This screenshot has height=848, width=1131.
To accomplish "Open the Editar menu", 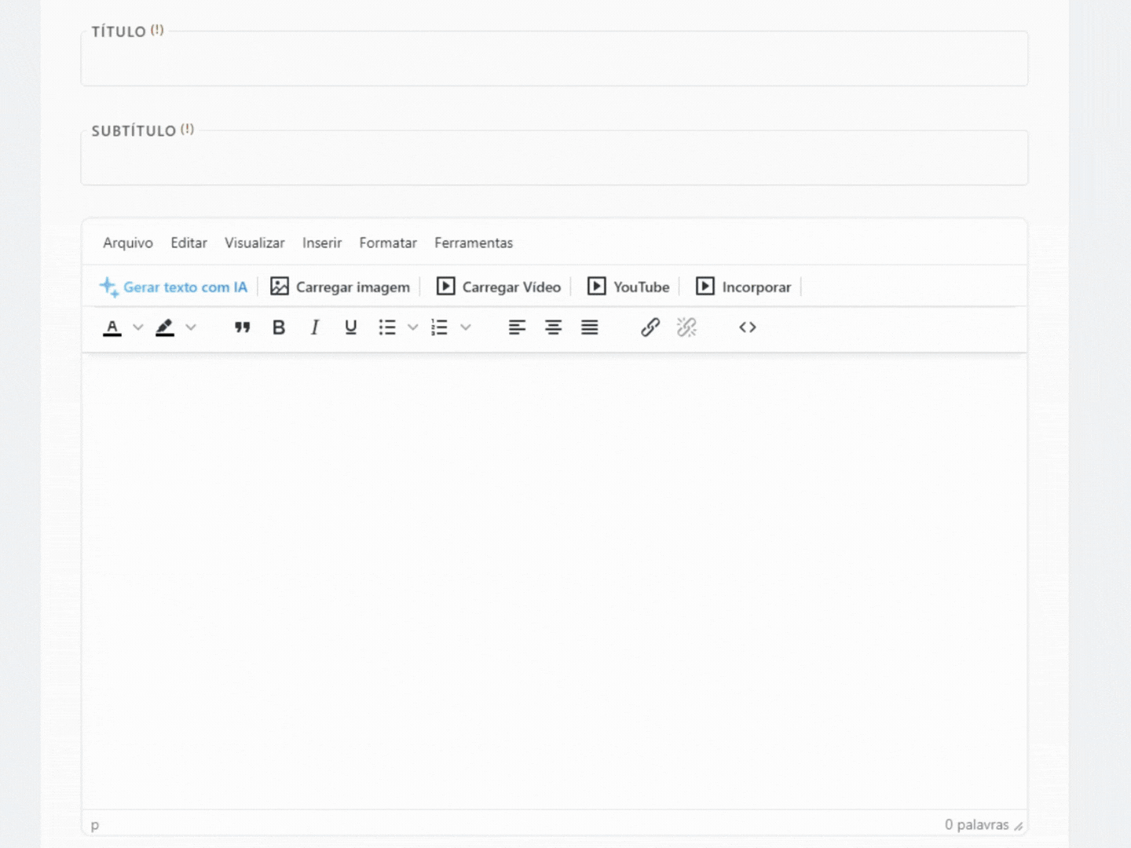I will tap(189, 243).
